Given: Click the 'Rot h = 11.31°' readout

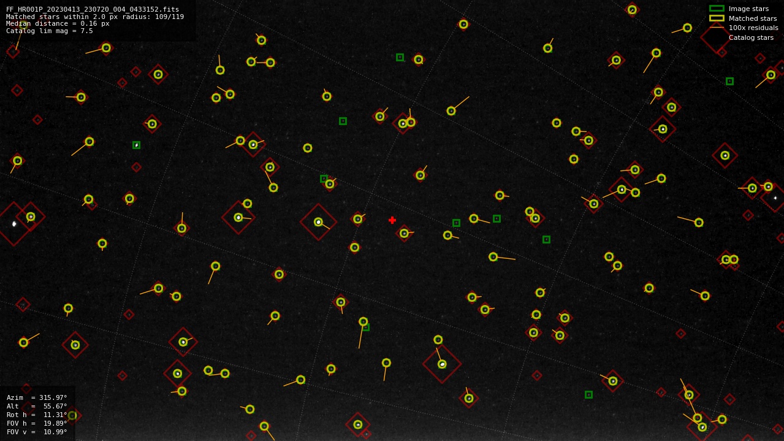Looking at the screenshot, I should pyautogui.click(x=37, y=415).
